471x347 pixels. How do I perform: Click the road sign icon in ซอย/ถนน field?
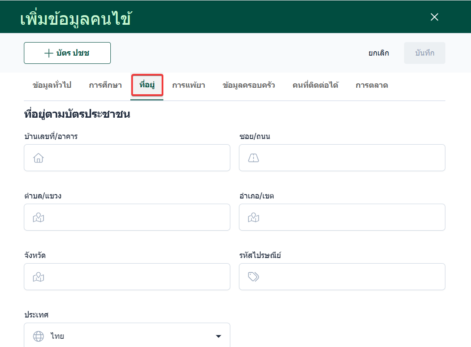click(x=253, y=158)
